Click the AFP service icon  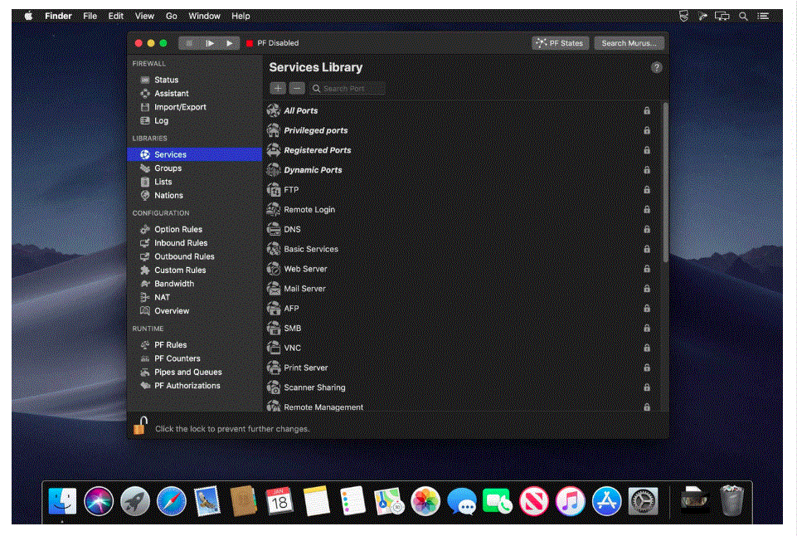coord(274,308)
